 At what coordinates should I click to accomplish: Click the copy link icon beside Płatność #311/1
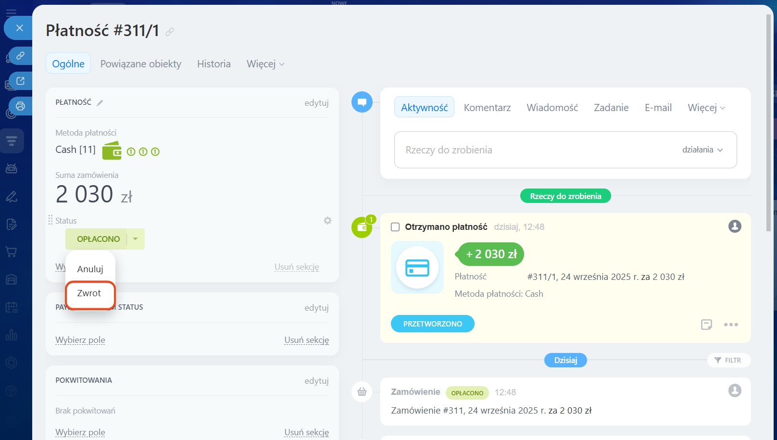(x=170, y=32)
